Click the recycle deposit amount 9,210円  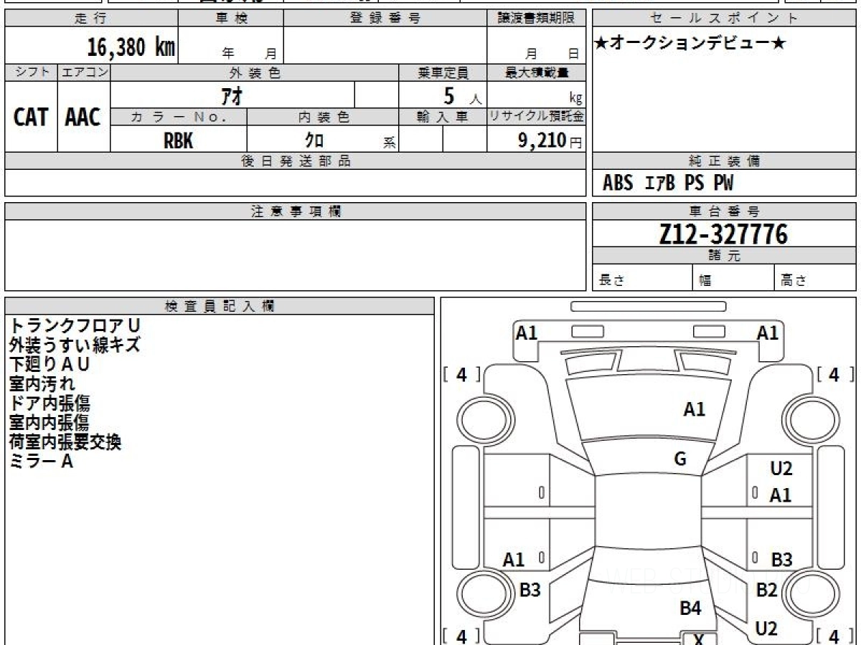(x=550, y=140)
